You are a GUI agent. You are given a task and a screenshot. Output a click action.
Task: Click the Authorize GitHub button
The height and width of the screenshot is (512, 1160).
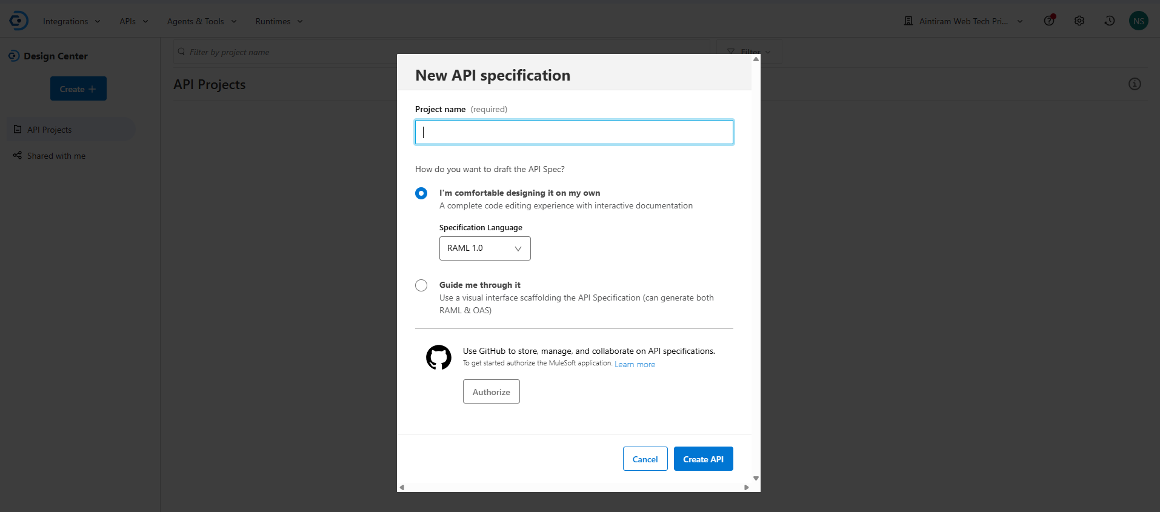click(x=491, y=392)
